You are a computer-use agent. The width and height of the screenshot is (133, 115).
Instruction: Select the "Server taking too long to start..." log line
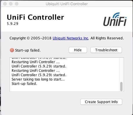pos(38,79)
